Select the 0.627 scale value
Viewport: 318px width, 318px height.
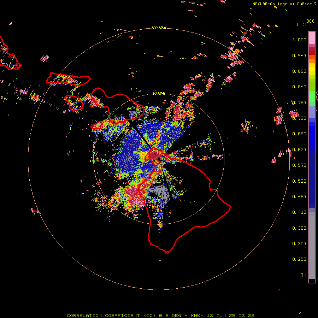tap(299, 150)
